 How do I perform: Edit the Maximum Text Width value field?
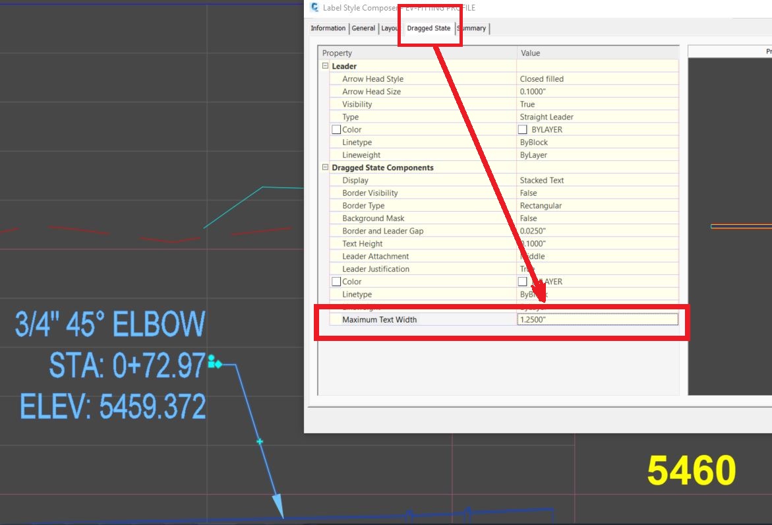597,320
